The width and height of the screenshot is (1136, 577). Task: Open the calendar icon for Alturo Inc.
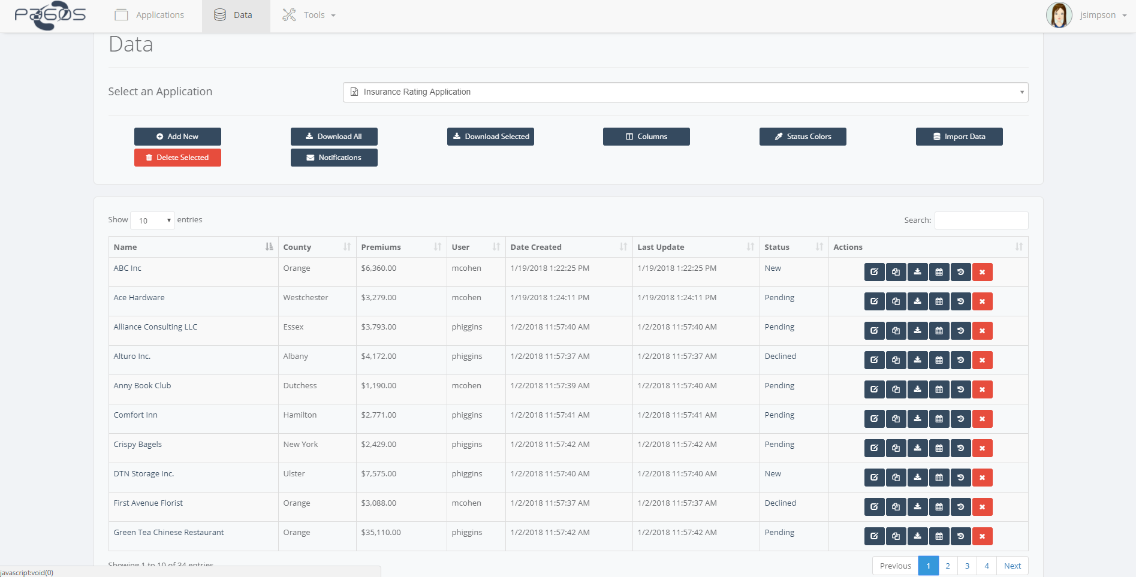(x=939, y=360)
